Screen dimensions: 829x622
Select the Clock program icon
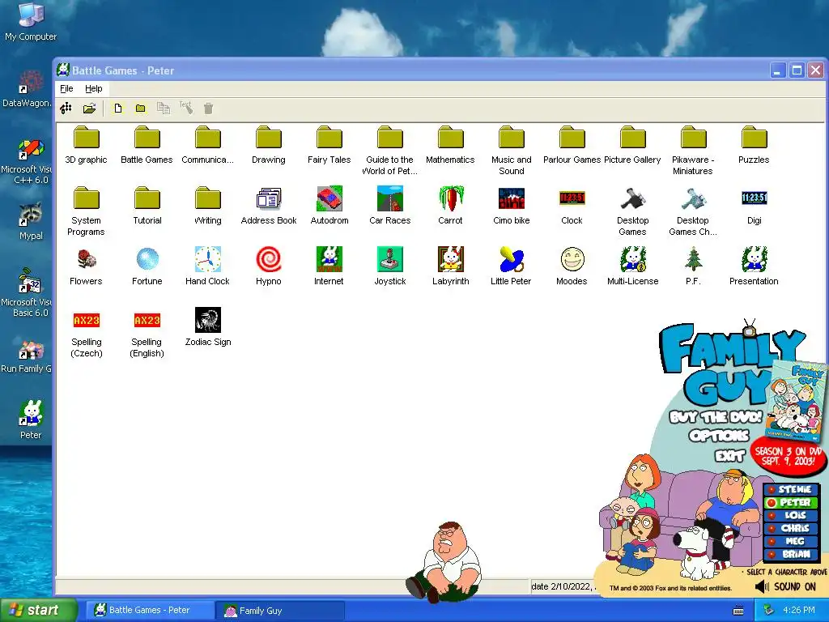pyautogui.click(x=572, y=198)
